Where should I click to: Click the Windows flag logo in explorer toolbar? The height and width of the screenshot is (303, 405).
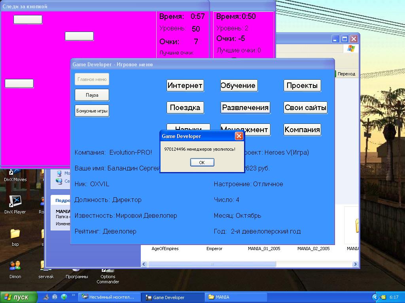tap(351, 49)
